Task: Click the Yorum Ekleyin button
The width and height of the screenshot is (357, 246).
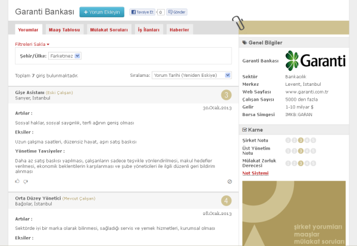Action: (102, 12)
